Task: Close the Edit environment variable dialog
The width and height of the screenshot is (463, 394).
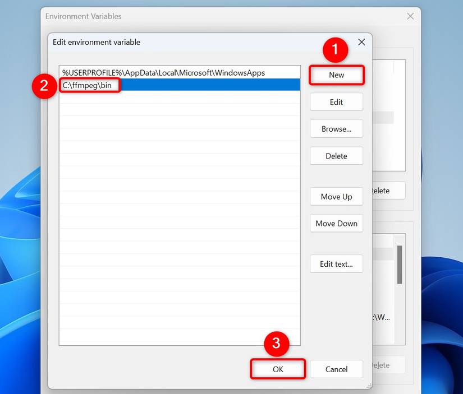Action: [x=361, y=41]
